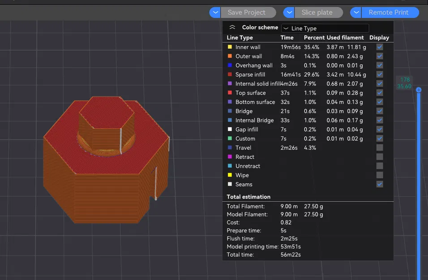Click the 178 layer number label

click(x=405, y=79)
